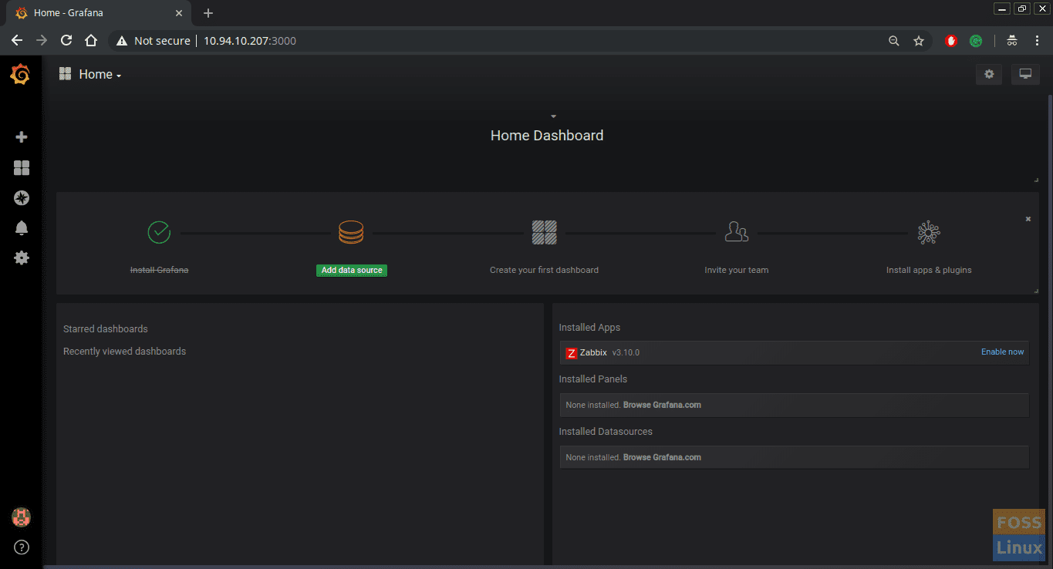Click the Not secure warning icon
1053x569 pixels.
tap(122, 41)
